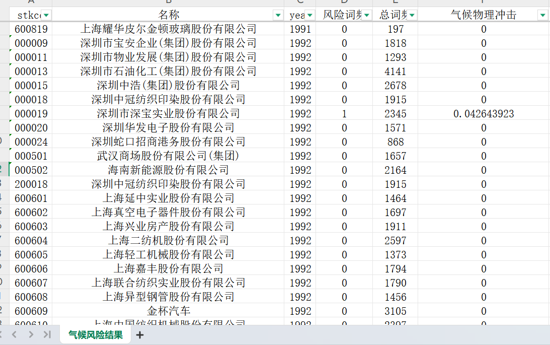Select cell 上海轻工机械股份有限公司
Image resolution: width=550 pixels, height=345 pixels.
[x=168, y=254]
